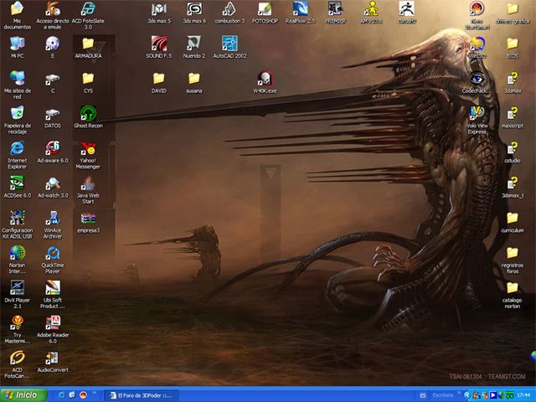Open the Inicio start menu
This screenshot has height=402, width=536.
tap(23, 395)
